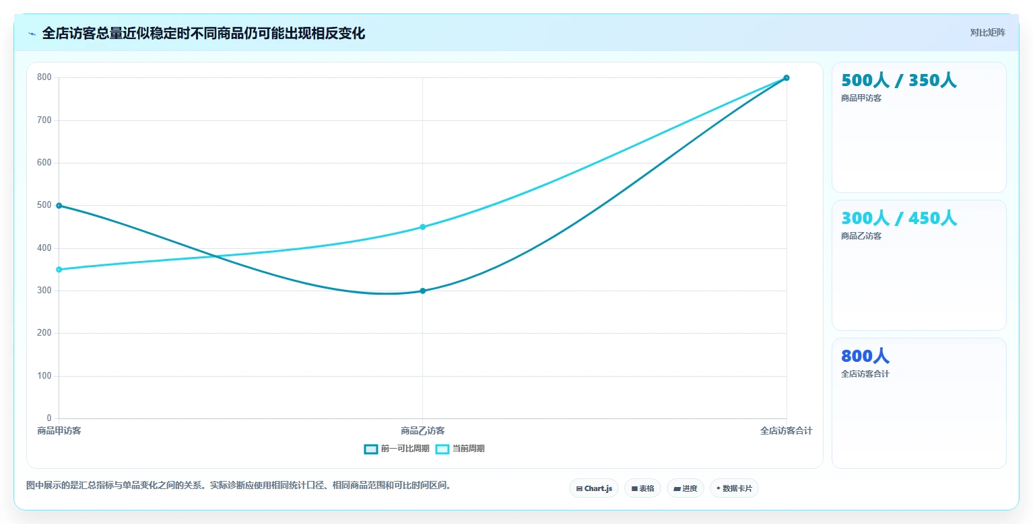Click the 300 data point on 商品乙访客
Screen dimensions: 1033x524
pos(423,291)
